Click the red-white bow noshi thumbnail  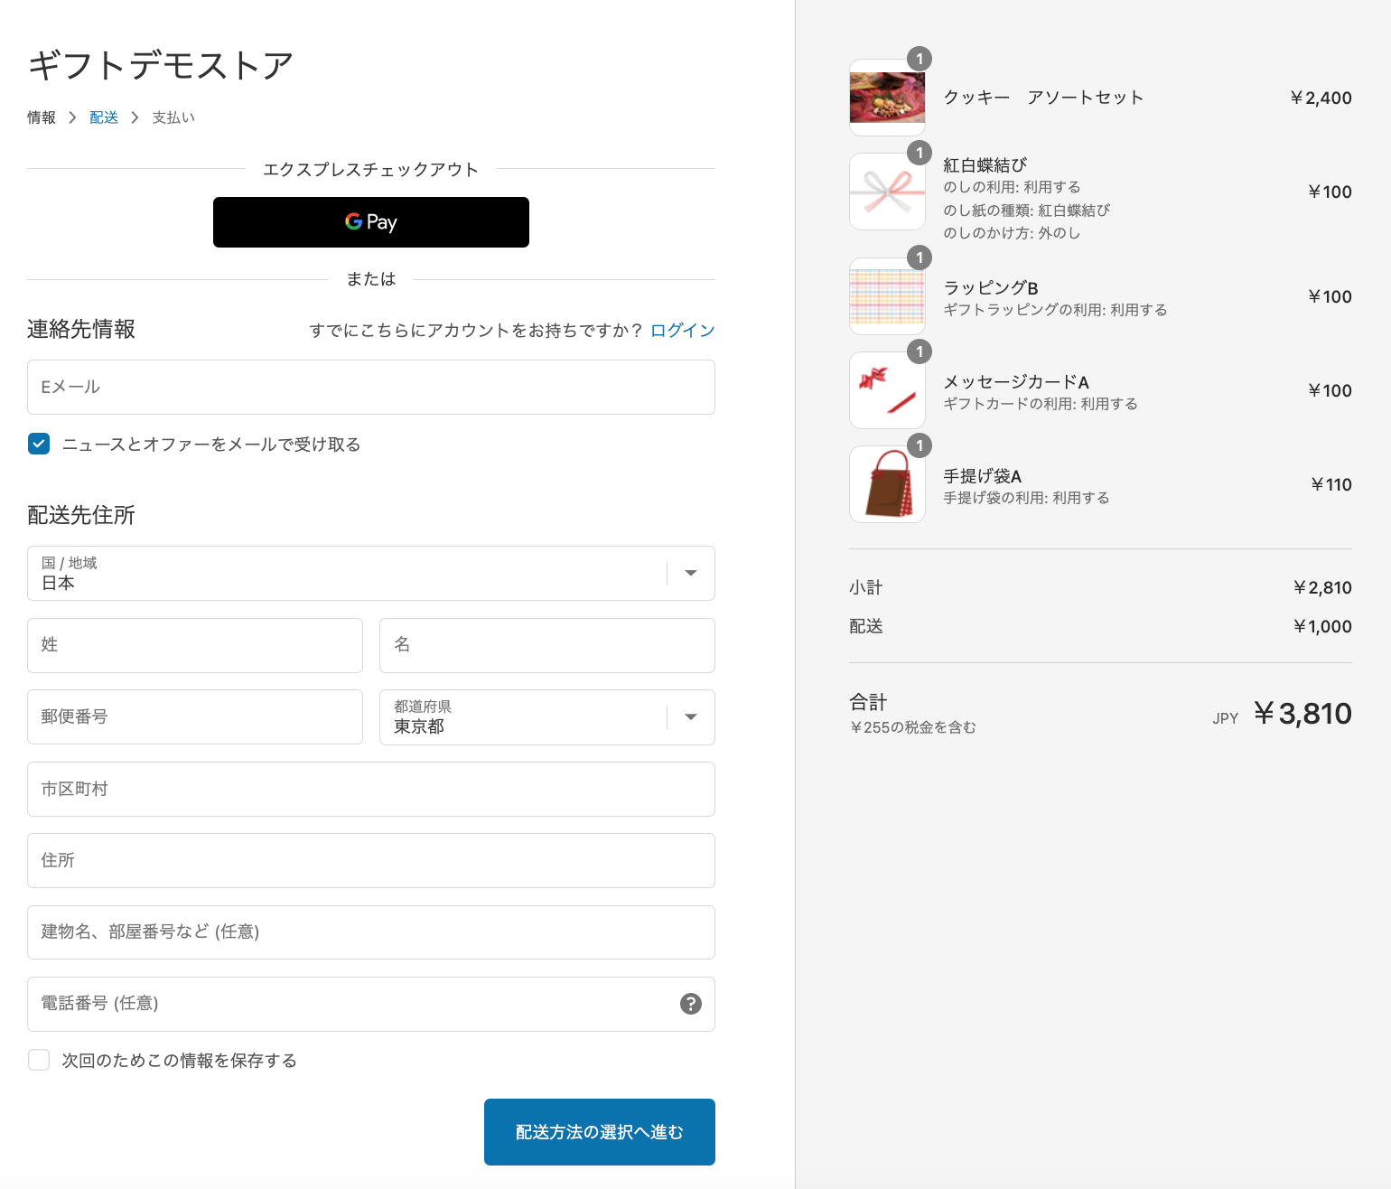[x=887, y=192]
